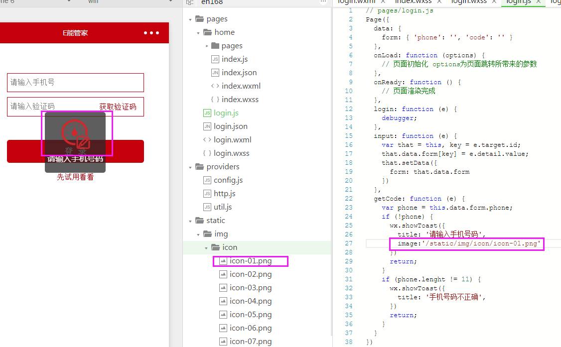This screenshot has height=347, width=561.
Task: Click the red 登录 login button
Action: coord(76,151)
